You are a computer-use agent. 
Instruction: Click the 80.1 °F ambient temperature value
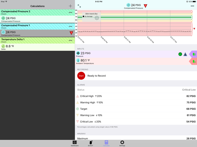click(85, 60)
